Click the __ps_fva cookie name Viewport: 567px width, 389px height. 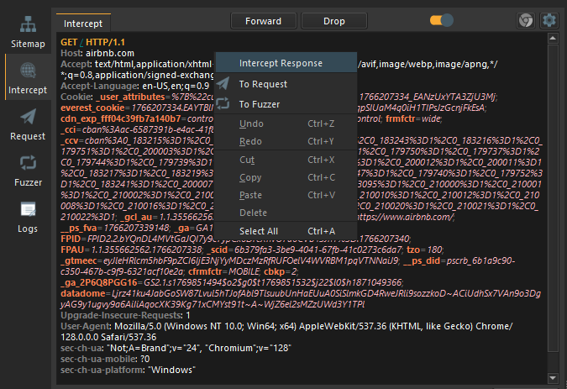79,228
